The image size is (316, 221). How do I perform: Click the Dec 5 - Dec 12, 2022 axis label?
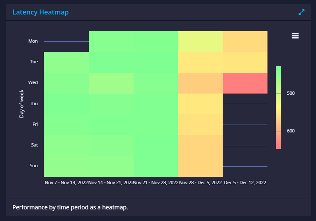(x=245, y=183)
